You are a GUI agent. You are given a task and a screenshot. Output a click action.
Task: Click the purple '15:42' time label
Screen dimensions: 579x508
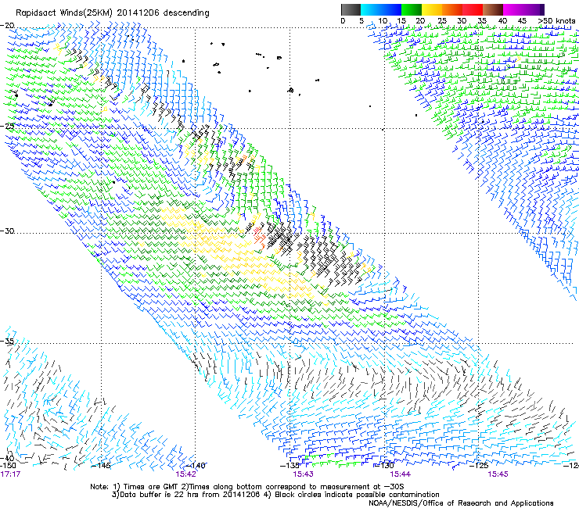pos(185,474)
